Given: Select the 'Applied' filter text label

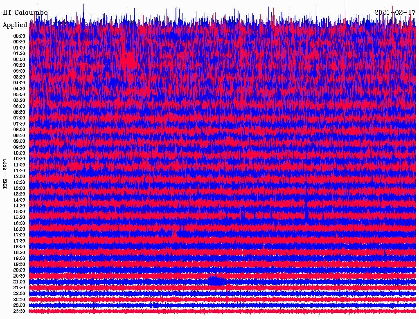Looking at the screenshot, I should [x=15, y=25].
